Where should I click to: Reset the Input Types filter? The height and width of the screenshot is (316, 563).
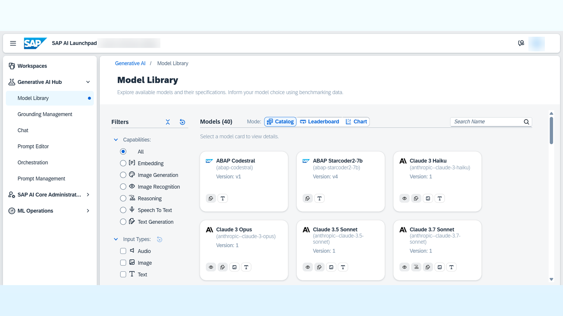click(159, 239)
